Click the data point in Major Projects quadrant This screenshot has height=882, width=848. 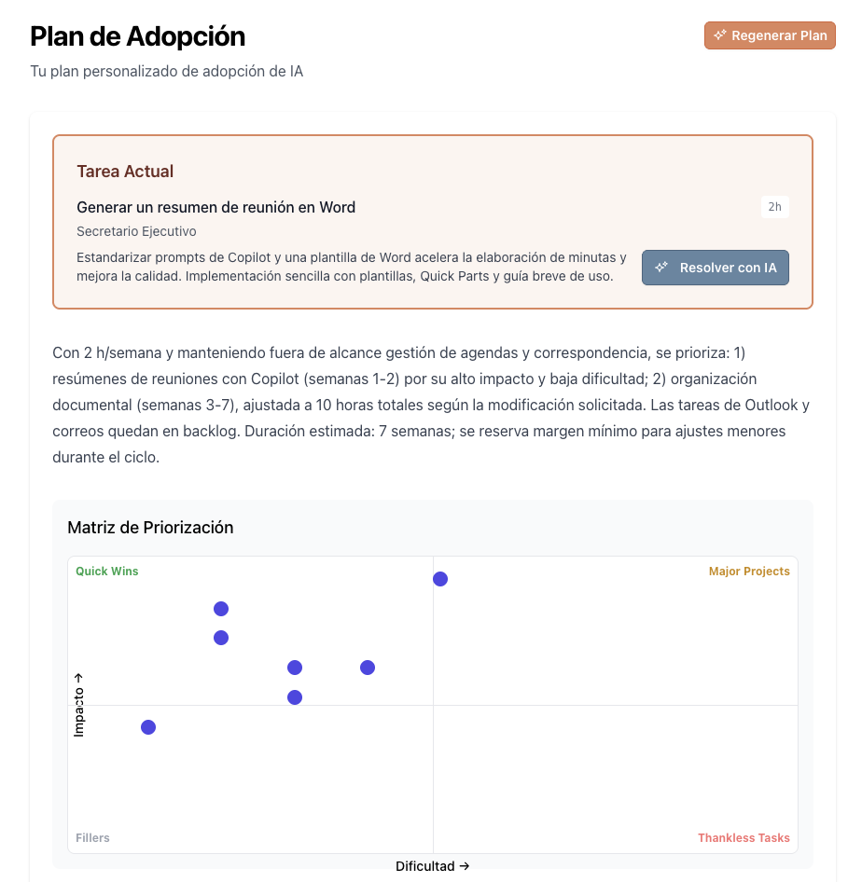coord(440,578)
